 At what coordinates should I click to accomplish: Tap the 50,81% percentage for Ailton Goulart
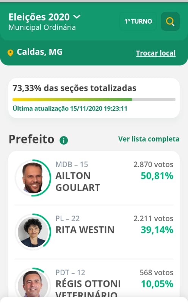pos(157,176)
